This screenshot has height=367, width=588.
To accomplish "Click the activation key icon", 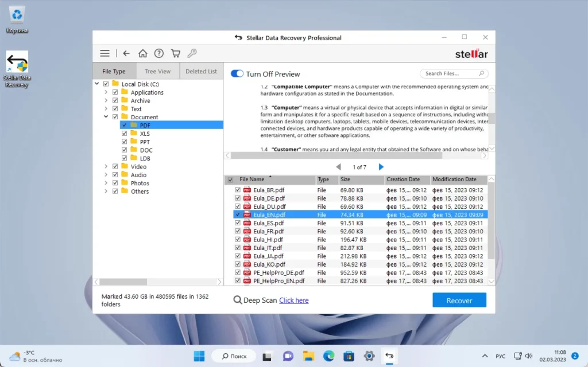I will (192, 53).
